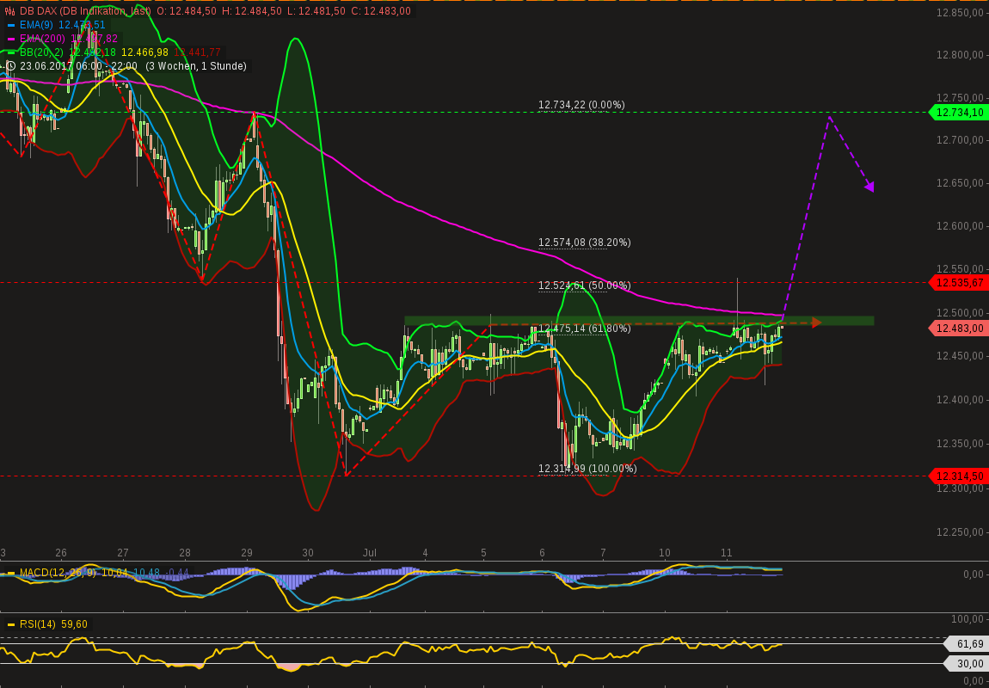989x688 pixels.
Task: Select the EMA(9) indicator label
Action: (x=37, y=25)
